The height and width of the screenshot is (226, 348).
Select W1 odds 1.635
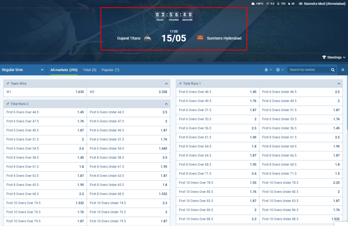[45, 92]
